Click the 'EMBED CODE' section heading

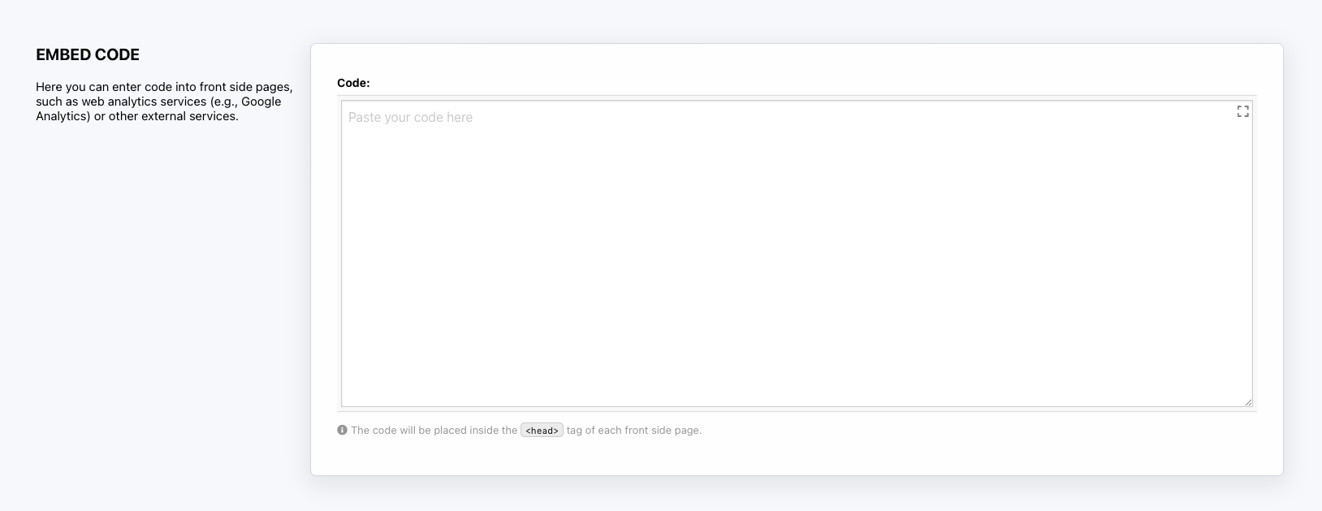88,54
